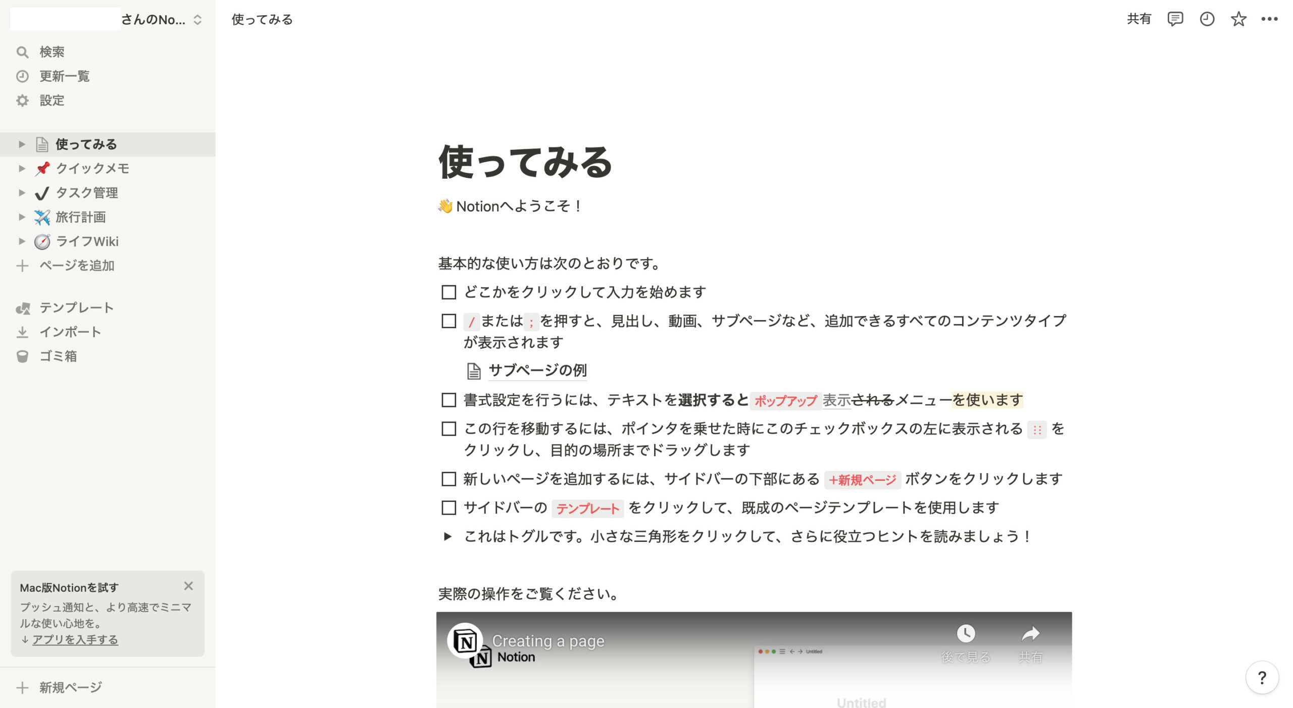Click the settings gear icon
The image size is (1293, 708).
click(22, 100)
